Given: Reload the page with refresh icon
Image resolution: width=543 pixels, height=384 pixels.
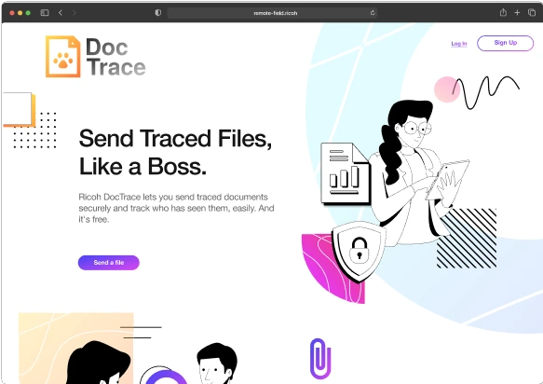Looking at the screenshot, I should (x=373, y=13).
